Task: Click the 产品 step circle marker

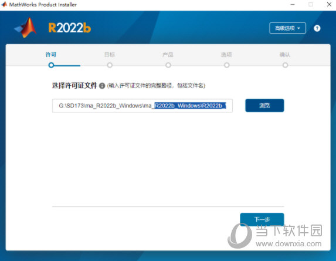Action: (x=168, y=65)
